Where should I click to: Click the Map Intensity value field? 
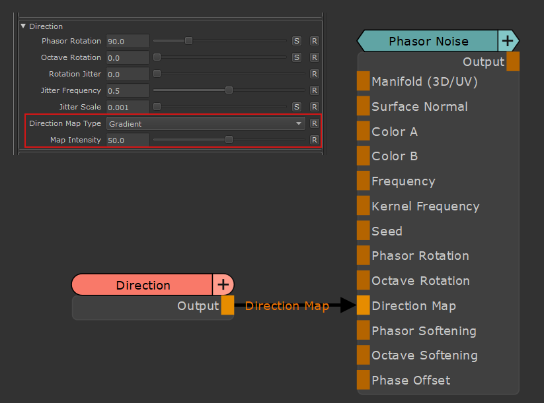click(128, 140)
